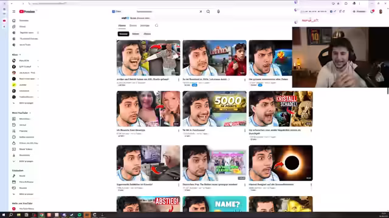Open watch history clock-arrow icon
The width and height of the screenshot is (389, 218).
[x=14, y=125]
